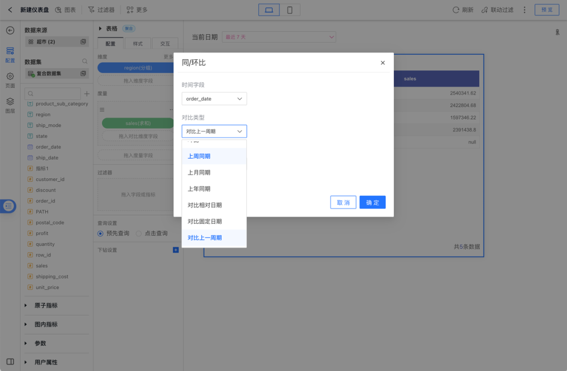Switch to the 页面 panel
This screenshot has height=371, width=567.
click(9, 78)
